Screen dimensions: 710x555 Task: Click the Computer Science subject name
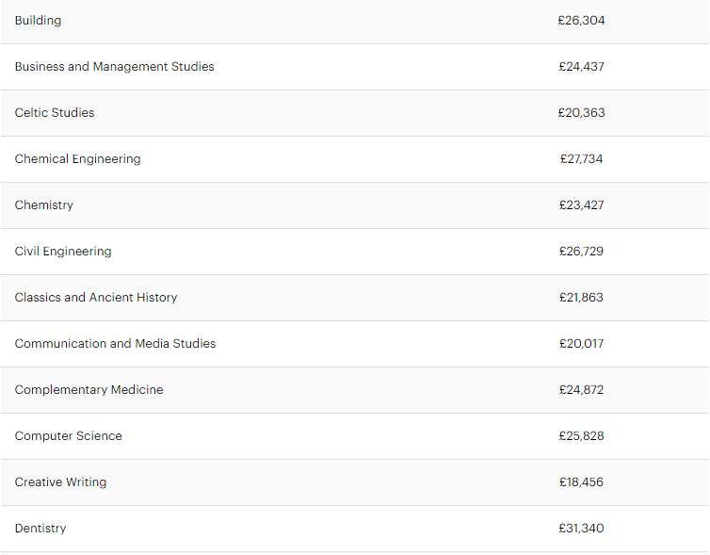point(68,436)
